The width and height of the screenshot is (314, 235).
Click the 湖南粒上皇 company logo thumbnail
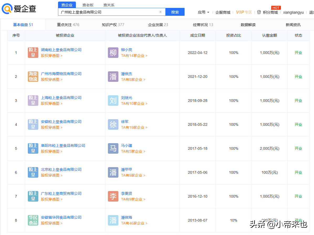click(33, 52)
